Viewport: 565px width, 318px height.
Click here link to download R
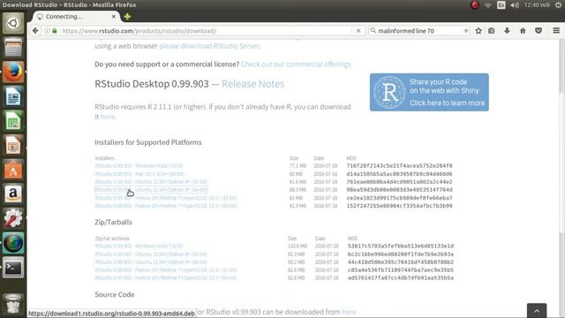pos(108,117)
